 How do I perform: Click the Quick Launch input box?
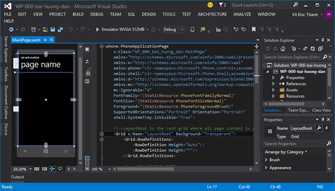click(x=261, y=5)
